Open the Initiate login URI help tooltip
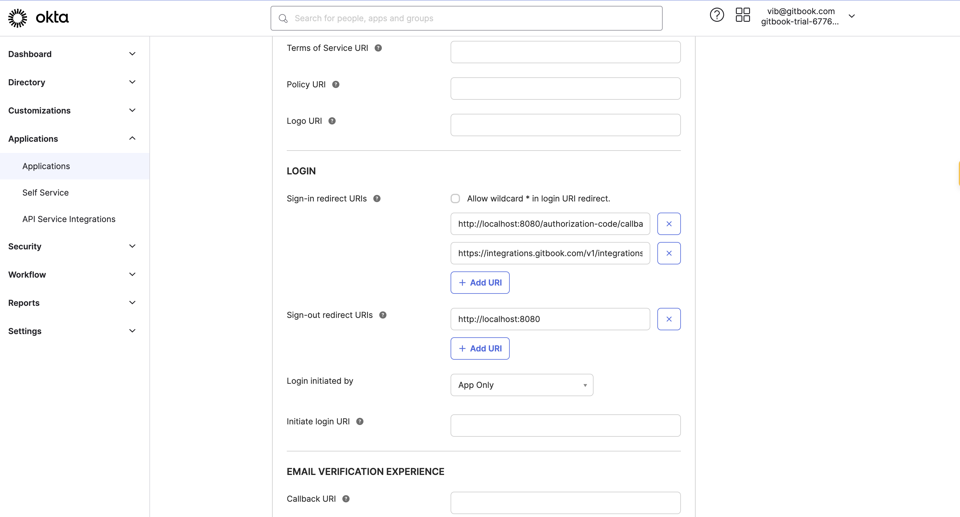The image size is (960, 517). coord(360,421)
